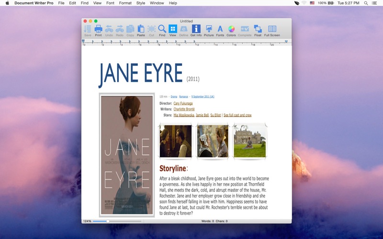Screen dimensions: 383x239
Task: Click the Wi-Fi status icon
Action: click(x=304, y=3)
